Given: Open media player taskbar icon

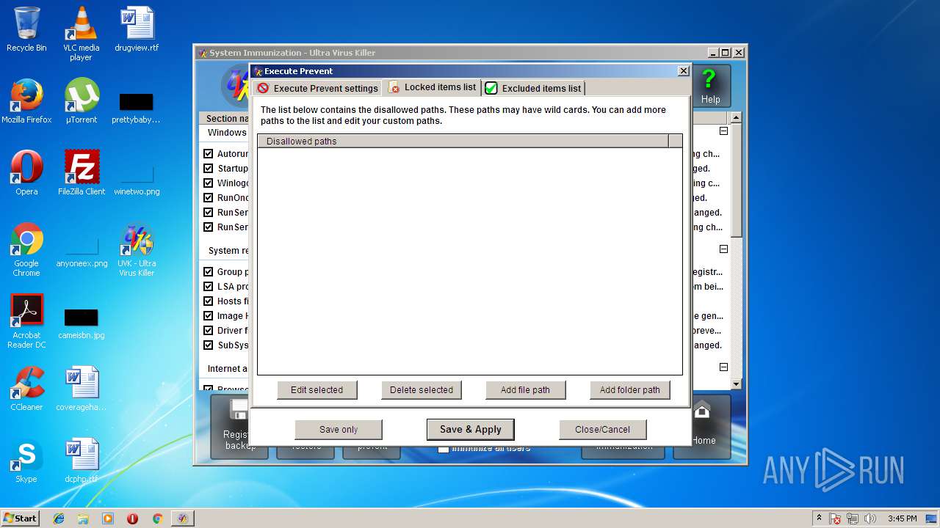Looking at the screenshot, I should [x=108, y=518].
